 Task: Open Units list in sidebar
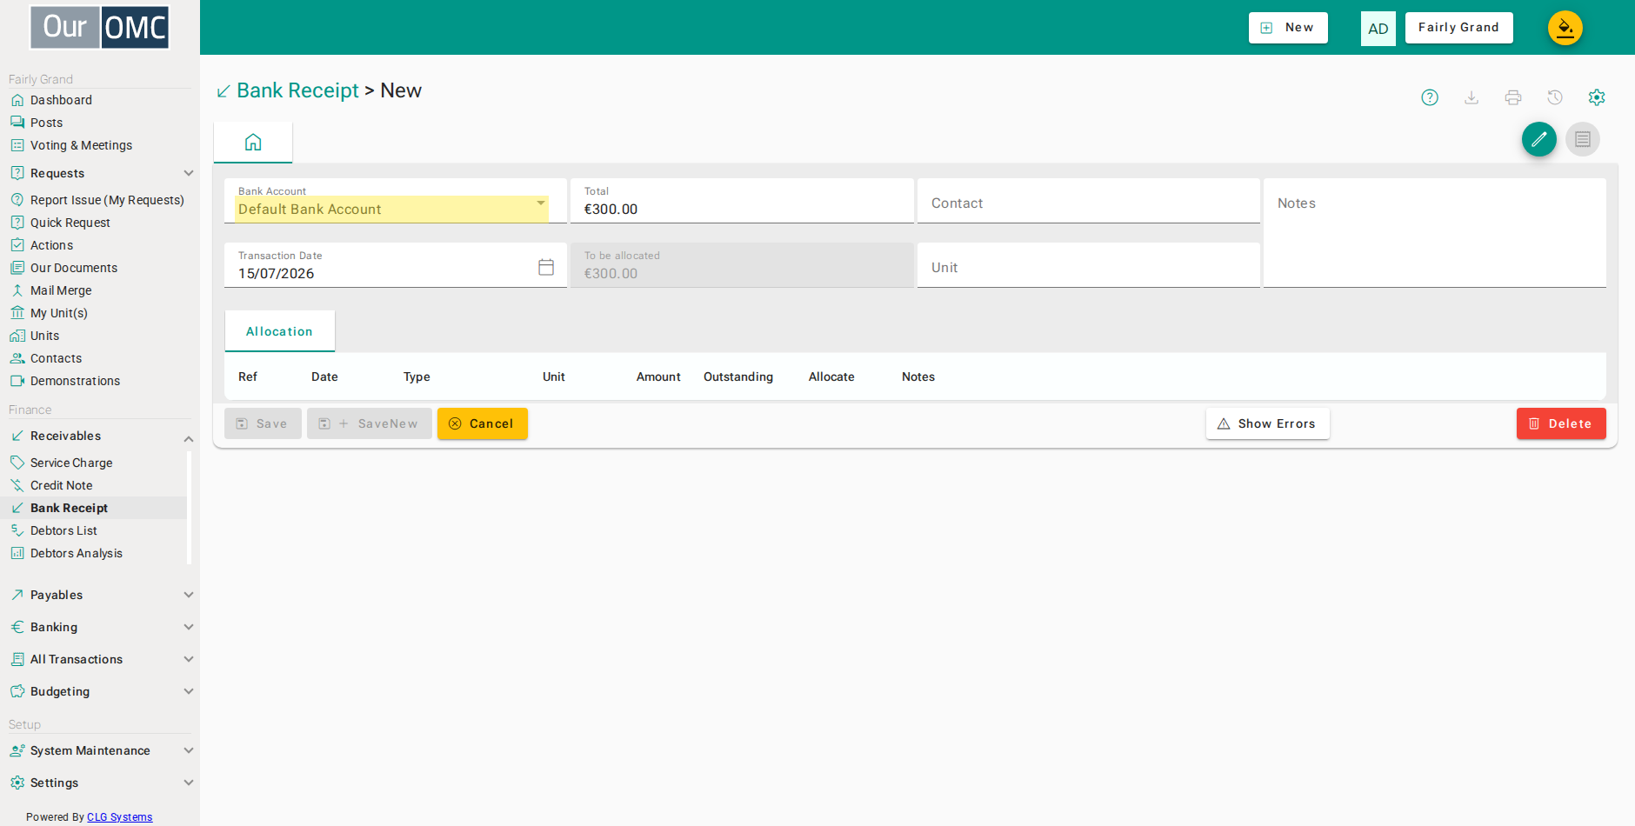(44, 336)
